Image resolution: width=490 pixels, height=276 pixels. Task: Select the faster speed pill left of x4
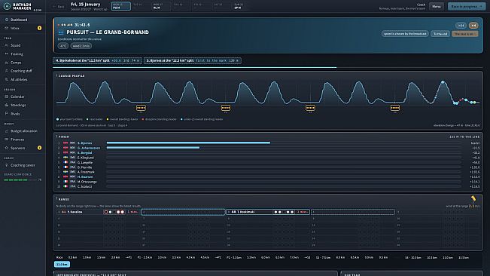(x=461, y=26)
